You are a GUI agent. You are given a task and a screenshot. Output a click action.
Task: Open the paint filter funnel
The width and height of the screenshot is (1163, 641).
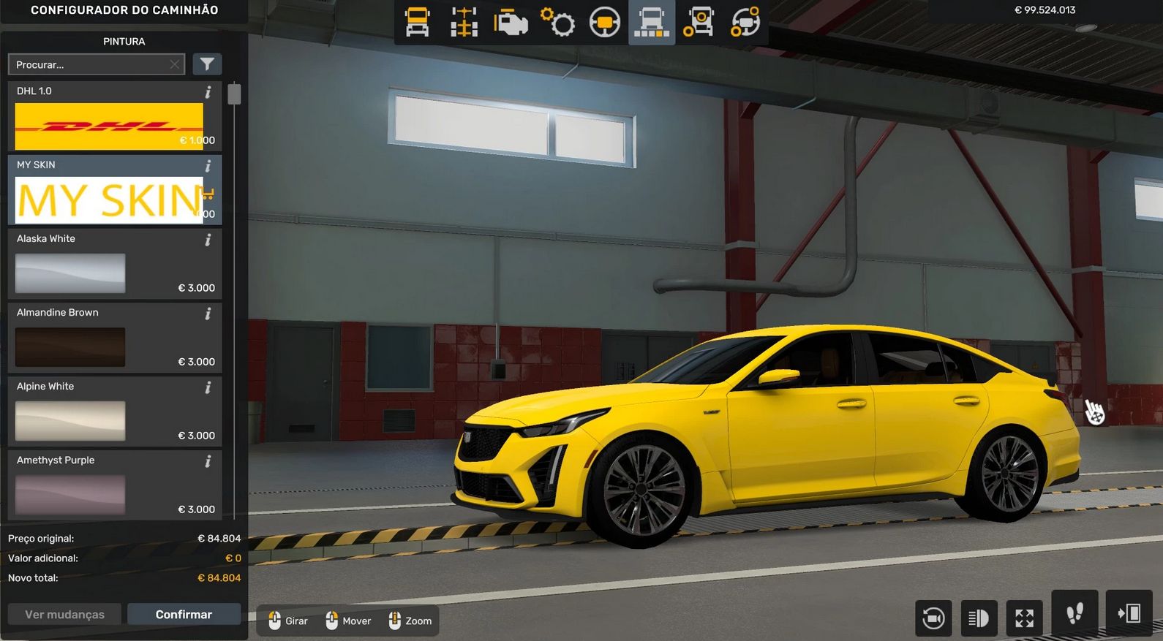point(207,64)
